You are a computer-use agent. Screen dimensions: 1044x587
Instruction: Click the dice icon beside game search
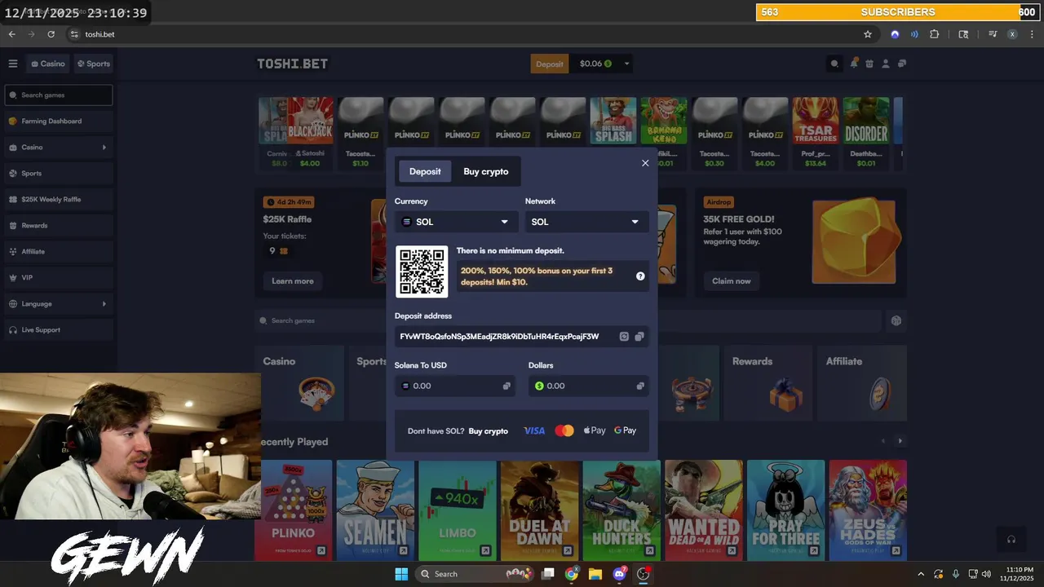(x=896, y=320)
